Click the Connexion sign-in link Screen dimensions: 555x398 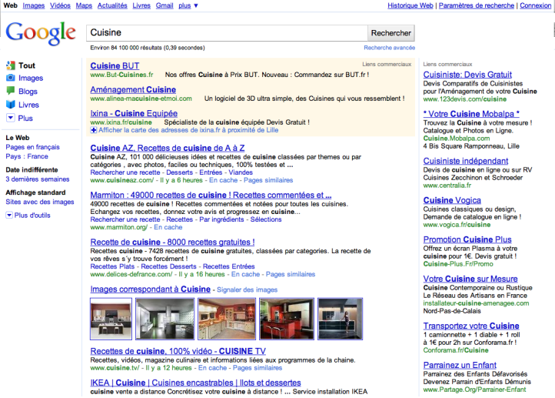click(x=536, y=5)
